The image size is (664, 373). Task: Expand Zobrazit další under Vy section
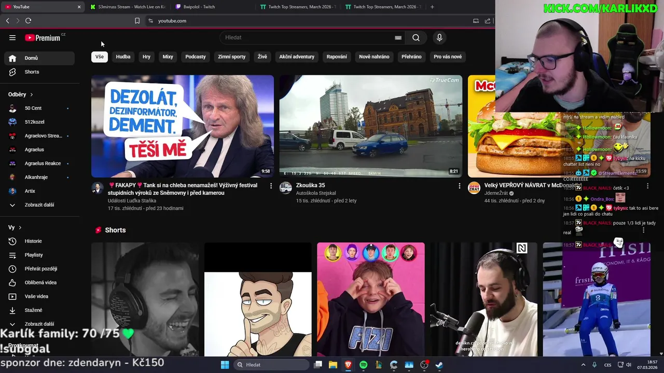pyautogui.click(x=40, y=324)
